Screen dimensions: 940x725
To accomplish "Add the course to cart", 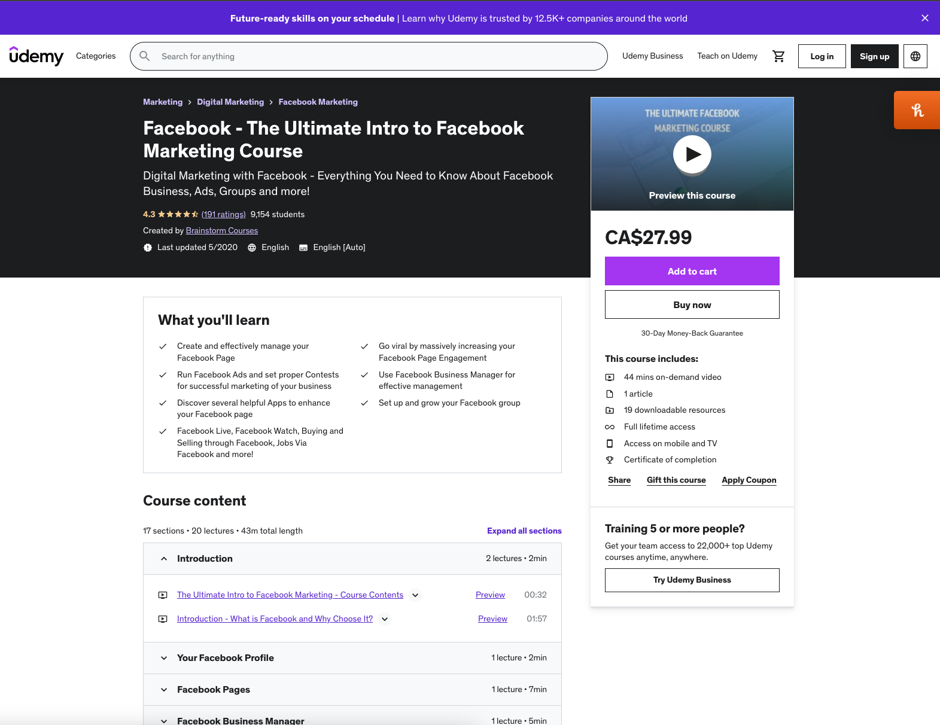I will point(692,271).
